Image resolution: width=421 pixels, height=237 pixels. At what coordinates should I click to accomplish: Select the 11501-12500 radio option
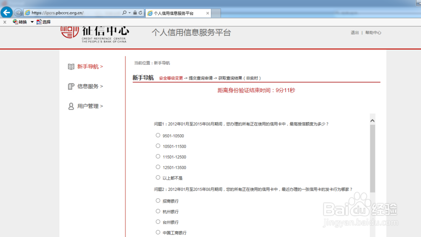point(158,156)
